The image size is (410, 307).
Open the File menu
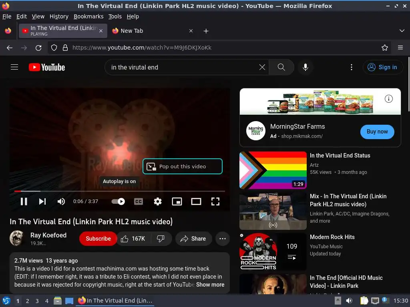click(x=7, y=16)
